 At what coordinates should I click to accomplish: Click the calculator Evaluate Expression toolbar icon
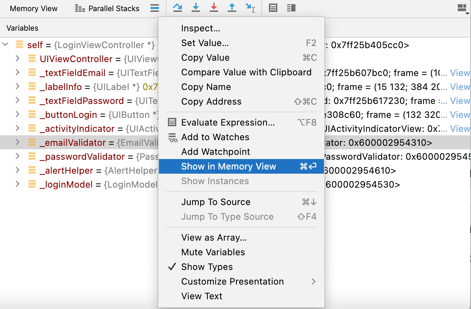pyautogui.click(x=273, y=8)
